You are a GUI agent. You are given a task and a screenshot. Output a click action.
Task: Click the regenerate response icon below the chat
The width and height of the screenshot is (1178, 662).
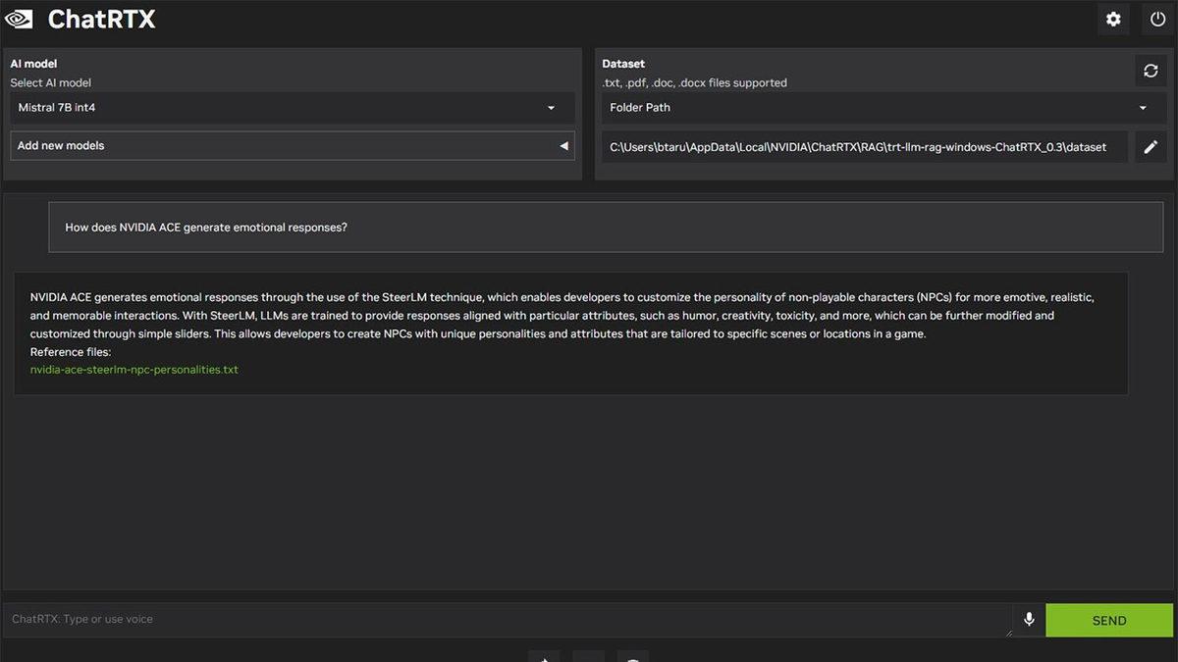544,658
